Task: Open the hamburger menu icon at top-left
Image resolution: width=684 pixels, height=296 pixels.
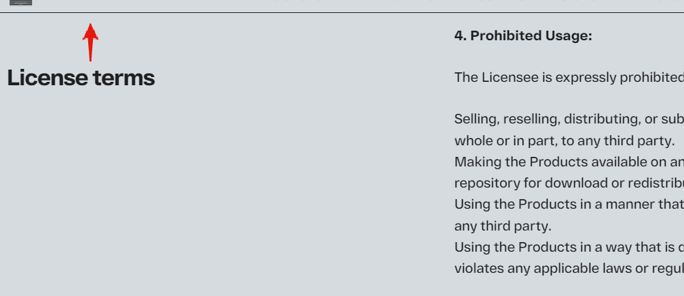Action: tap(20, 3)
